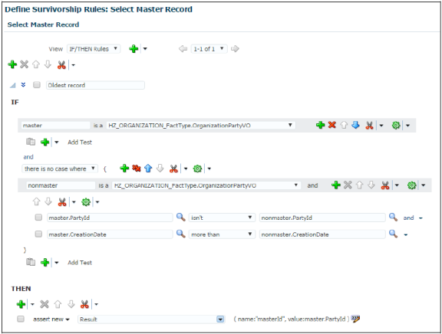Add test plus icon below closing brace
Image resolution: width=442 pixels, height=334 pixels.
pos(45,263)
